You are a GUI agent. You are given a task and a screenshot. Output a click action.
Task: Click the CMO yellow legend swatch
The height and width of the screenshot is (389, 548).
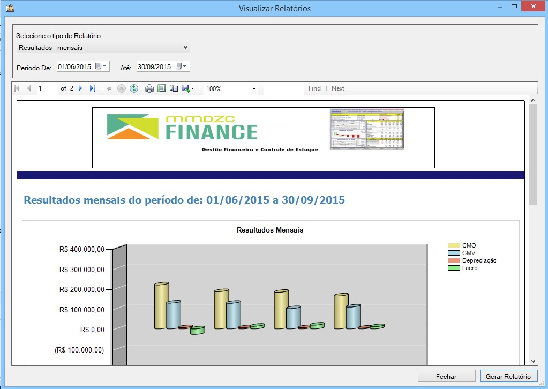(454, 245)
